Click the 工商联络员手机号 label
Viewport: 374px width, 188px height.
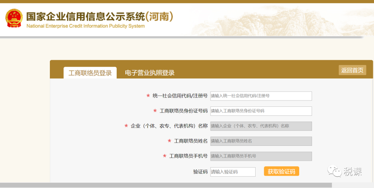[188, 156]
